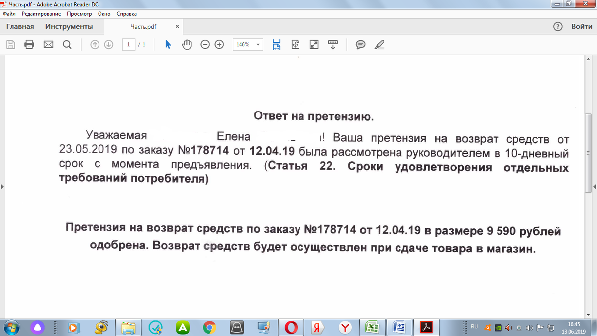Activate the Selection arrow tool

[168, 45]
